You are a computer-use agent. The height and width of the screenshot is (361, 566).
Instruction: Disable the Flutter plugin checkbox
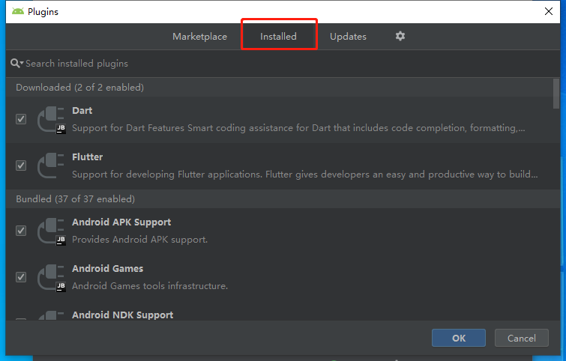21,166
